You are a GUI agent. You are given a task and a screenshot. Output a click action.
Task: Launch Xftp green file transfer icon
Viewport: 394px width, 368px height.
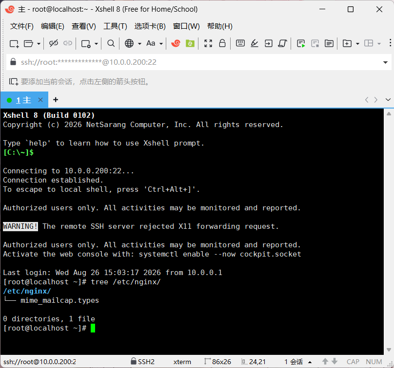click(190, 43)
